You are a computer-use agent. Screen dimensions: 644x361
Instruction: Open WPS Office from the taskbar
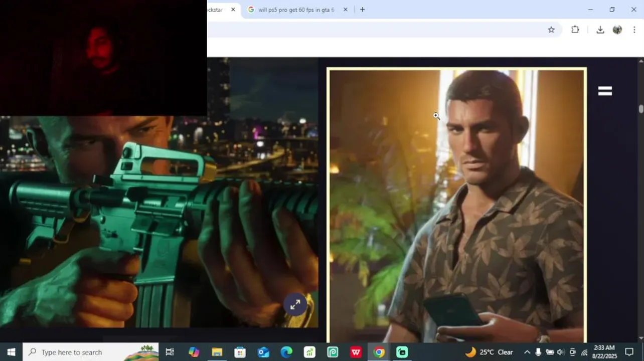tap(356, 352)
